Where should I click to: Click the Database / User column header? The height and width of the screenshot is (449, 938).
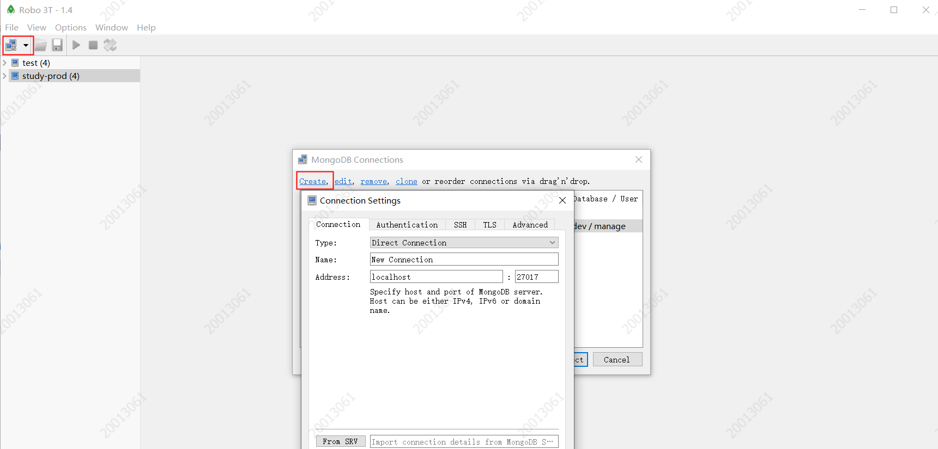pos(606,199)
